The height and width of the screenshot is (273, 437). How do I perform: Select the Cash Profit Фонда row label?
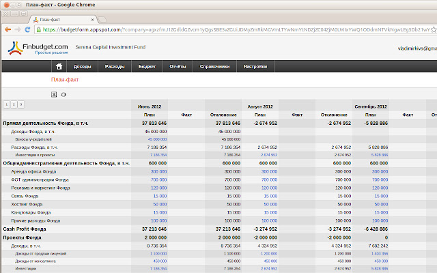click(x=25, y=229)
